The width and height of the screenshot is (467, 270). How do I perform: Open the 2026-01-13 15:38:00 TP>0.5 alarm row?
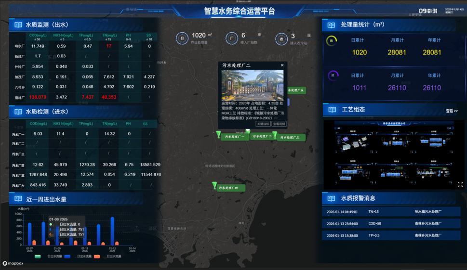(x=391, y=235)
